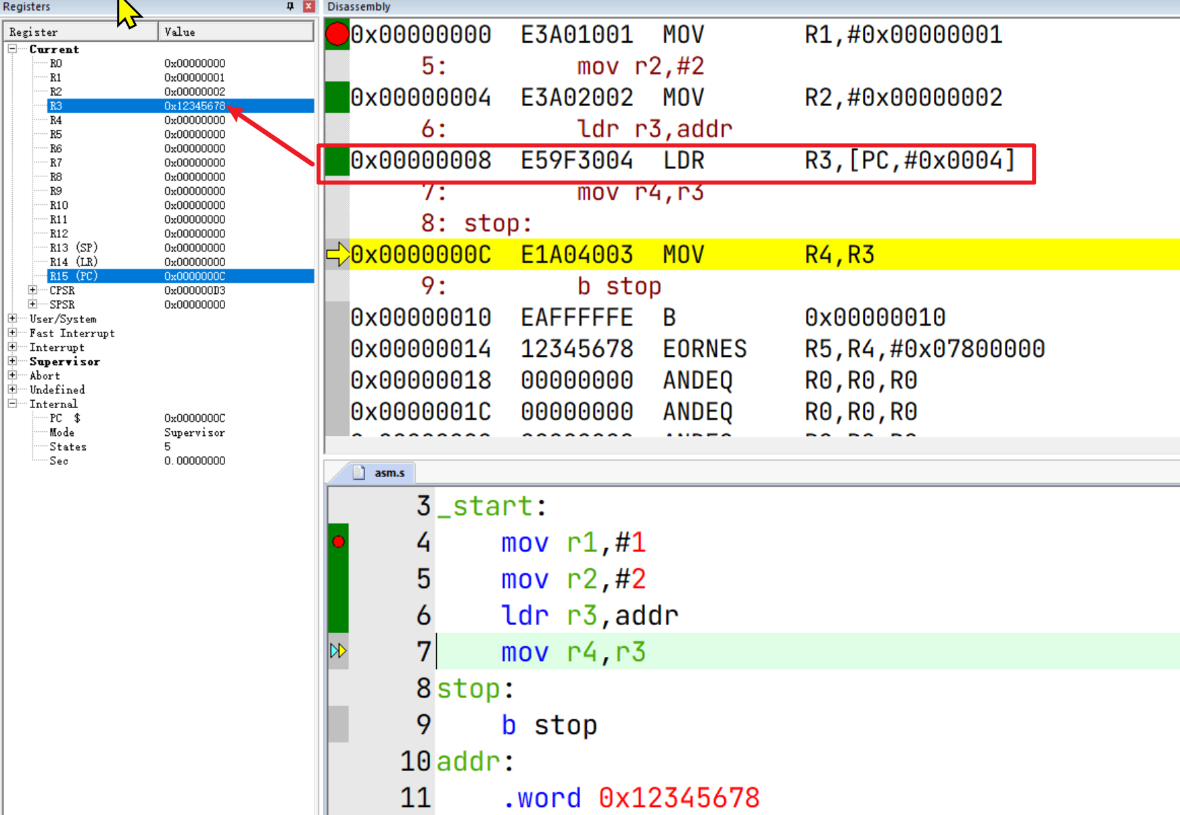Expand the User/System register group

click(12, 318)
